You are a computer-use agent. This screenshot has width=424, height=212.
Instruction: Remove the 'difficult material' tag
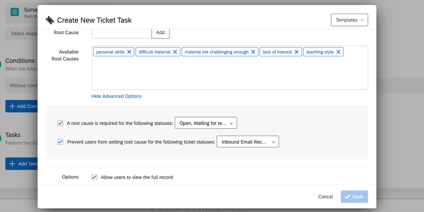[175, 52]
